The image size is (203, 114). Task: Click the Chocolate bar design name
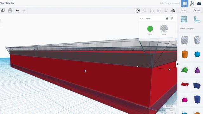coord(7,3)
